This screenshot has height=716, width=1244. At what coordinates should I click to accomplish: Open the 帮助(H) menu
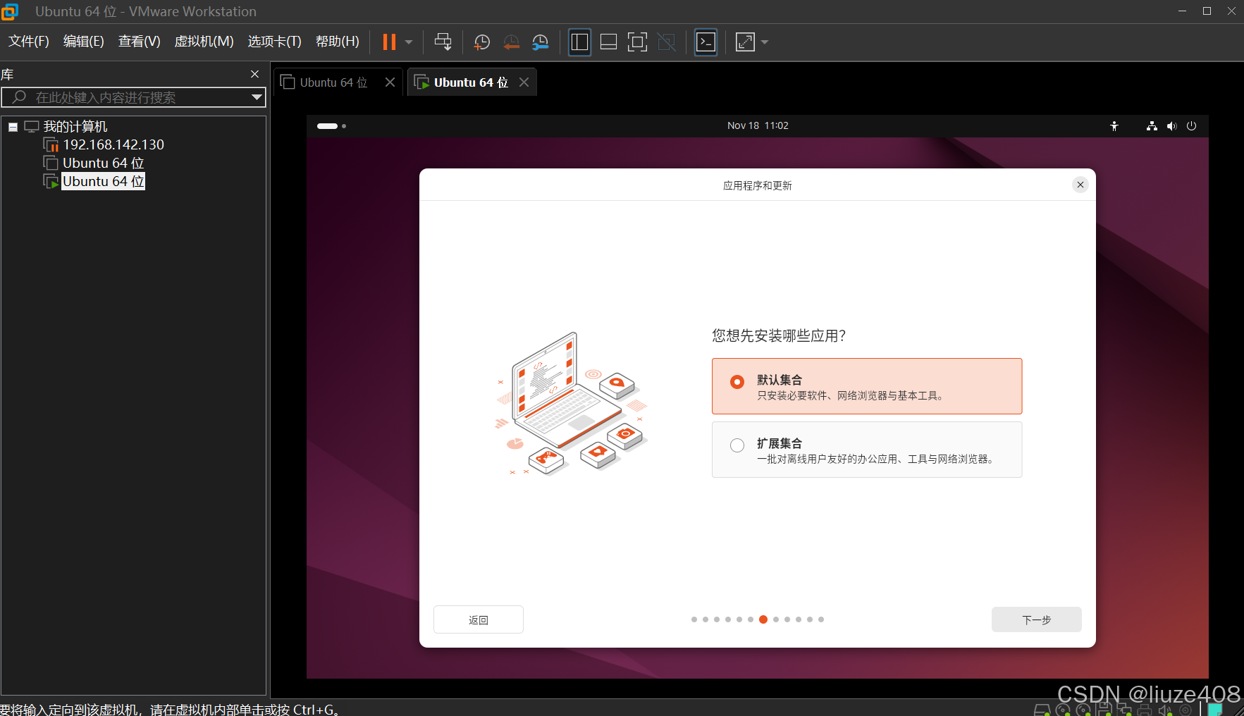338,42
